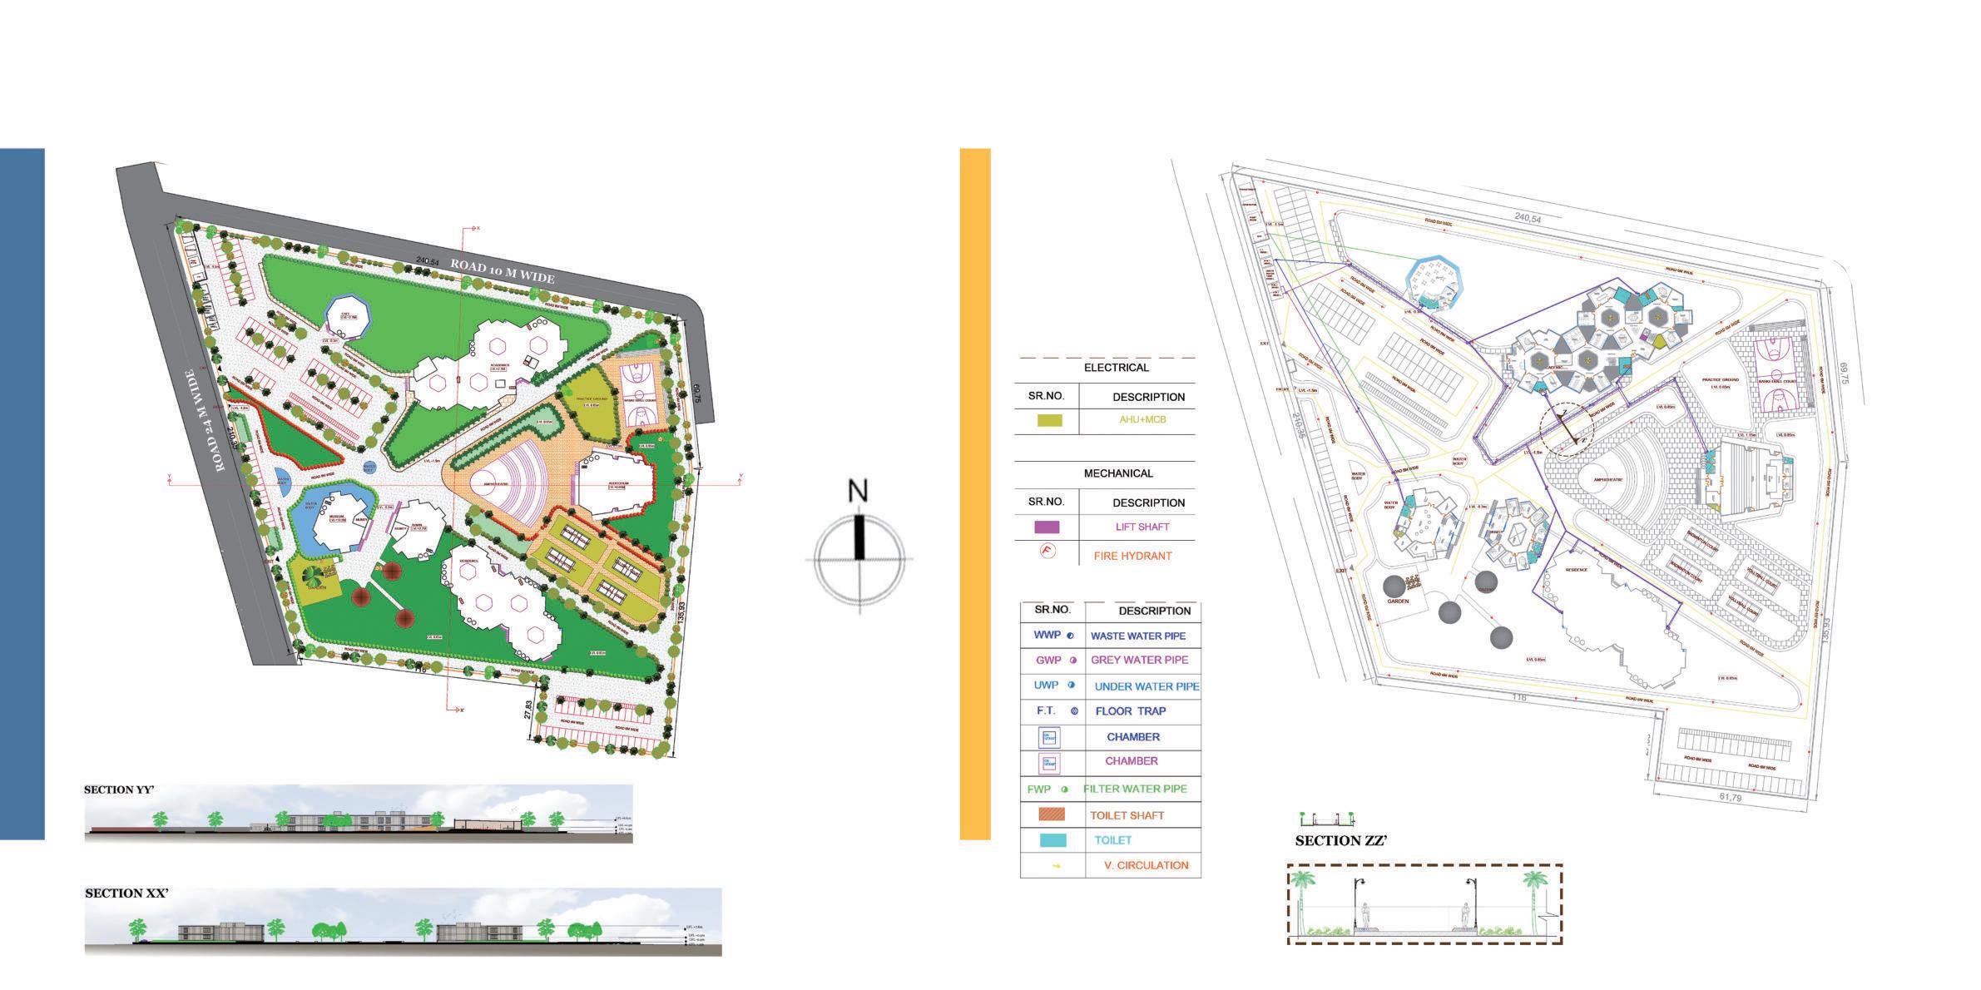Select the blue Chamber legend icon
The width and height of the screenshot is (1981, 990).
click(x=1048, y=737)
